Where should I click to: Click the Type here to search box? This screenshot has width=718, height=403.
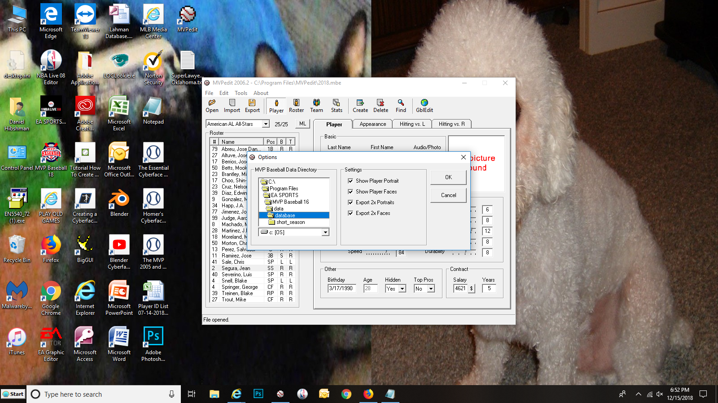coord(104,394)
